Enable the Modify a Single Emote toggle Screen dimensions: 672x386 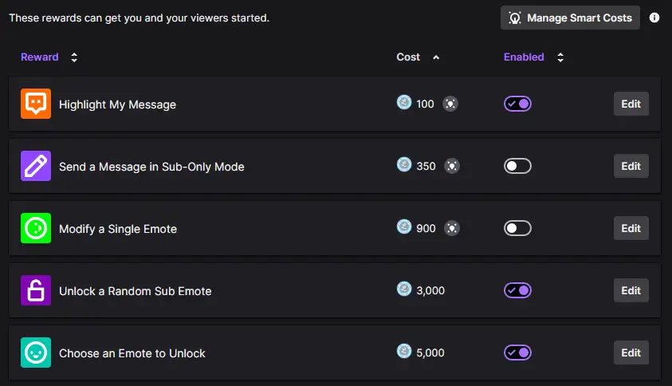tap(517, 228)
